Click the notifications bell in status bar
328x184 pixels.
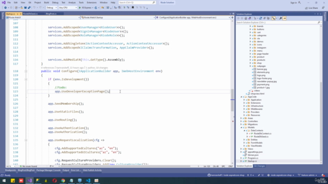click(323, 175)
